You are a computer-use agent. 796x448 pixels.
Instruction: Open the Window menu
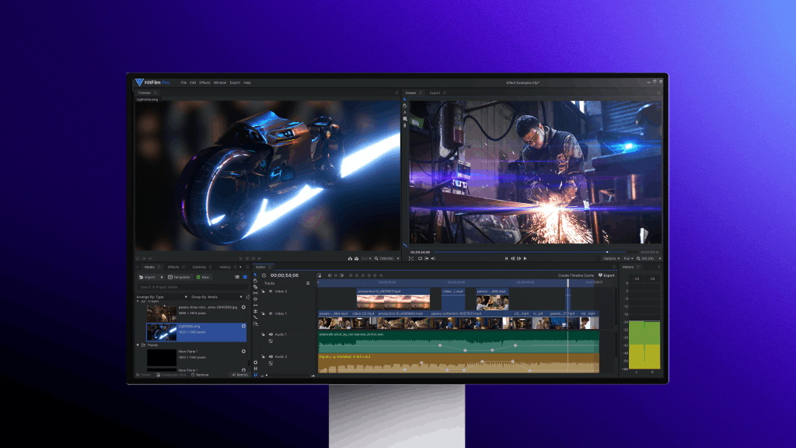coord(220,82)
